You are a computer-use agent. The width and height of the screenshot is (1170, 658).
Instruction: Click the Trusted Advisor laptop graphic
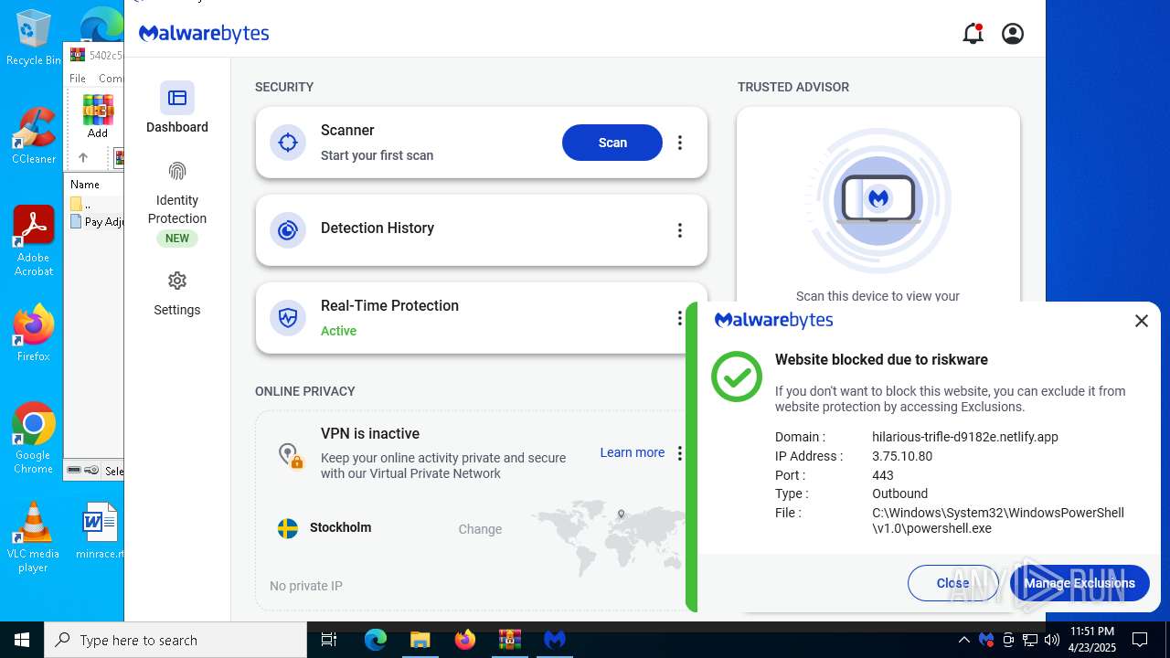(878, 199)
